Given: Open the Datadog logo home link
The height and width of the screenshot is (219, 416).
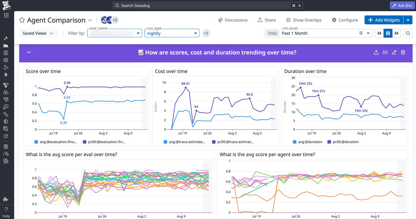Looking at the screenshot, I should click(6, 5).
